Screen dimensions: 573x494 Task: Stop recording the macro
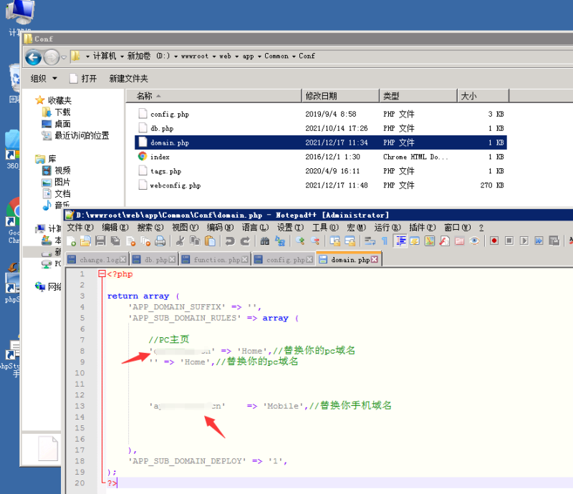[x=509, y=241]
